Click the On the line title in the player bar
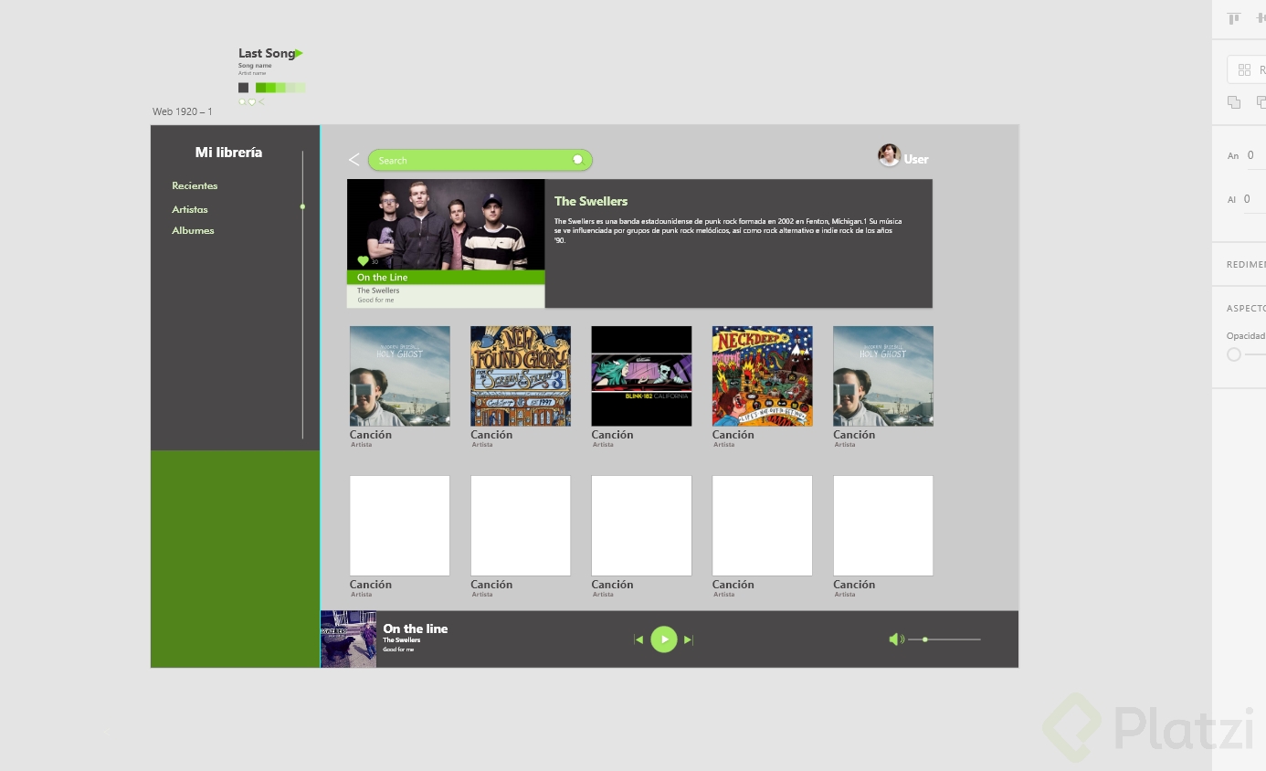Screen dimensions: 1266x771 click(x=416, y=628)
